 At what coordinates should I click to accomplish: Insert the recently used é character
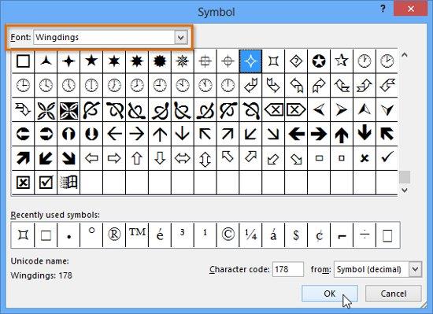(x=160, y=235)
